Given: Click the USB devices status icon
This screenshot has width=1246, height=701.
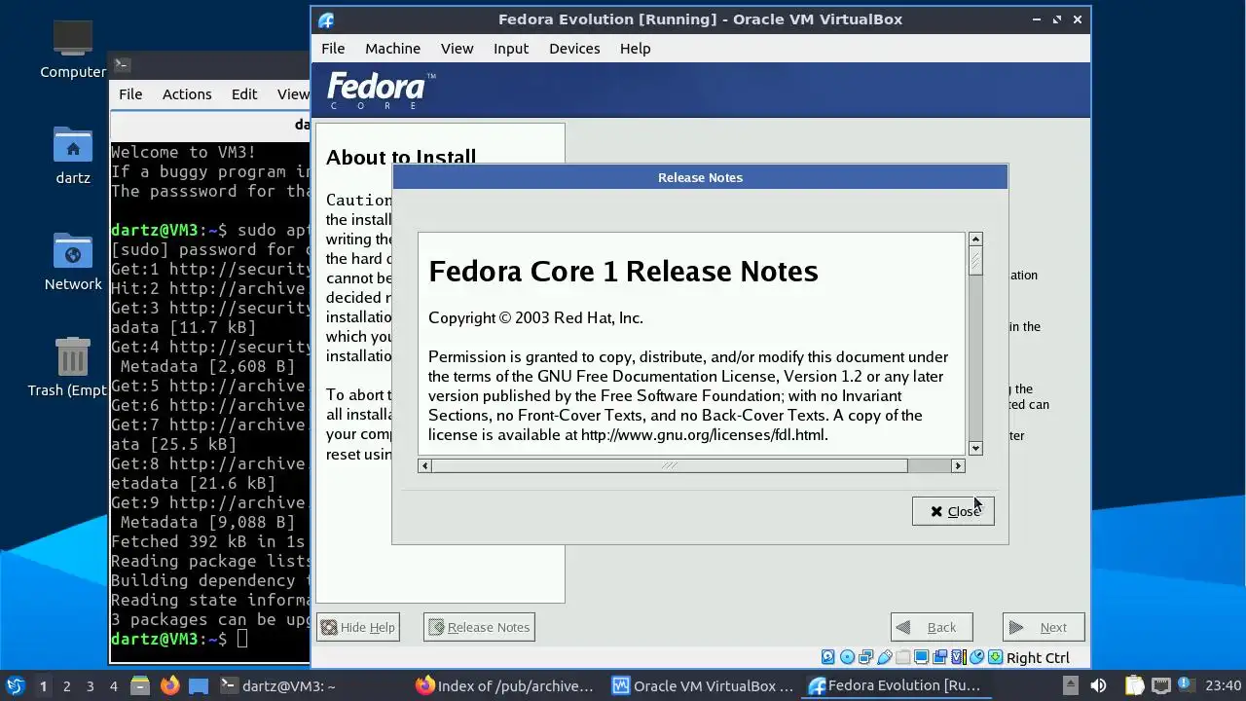Looking at the screenshot, I should point(885,657).
